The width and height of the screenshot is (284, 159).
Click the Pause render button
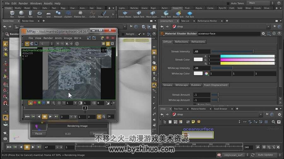point(38,134)
